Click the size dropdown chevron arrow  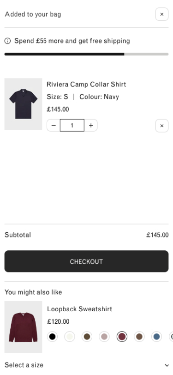coord(167,365)
